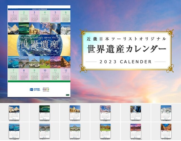The width and height of the screenshot is (181, 141).
Task: Open the November pink mountain reflection thumbnail
Action: (x=136, y=131)
